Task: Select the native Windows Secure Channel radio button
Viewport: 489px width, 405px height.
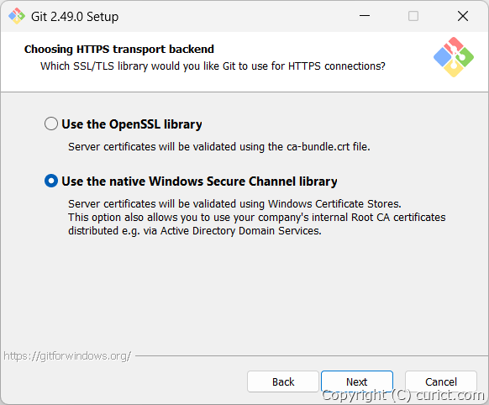Action: click(x=51, y=181)
